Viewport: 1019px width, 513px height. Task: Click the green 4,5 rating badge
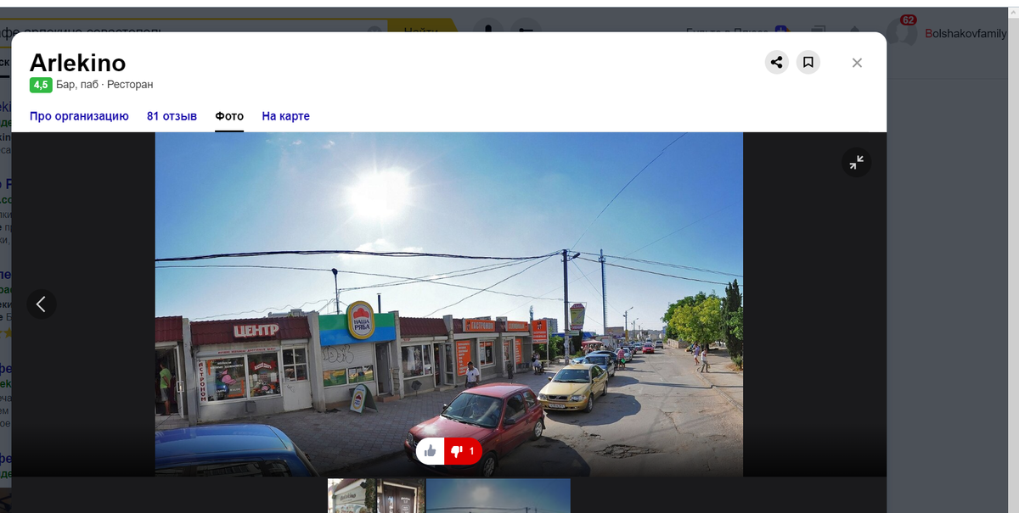pyautogui.click(x=41, y=85)
